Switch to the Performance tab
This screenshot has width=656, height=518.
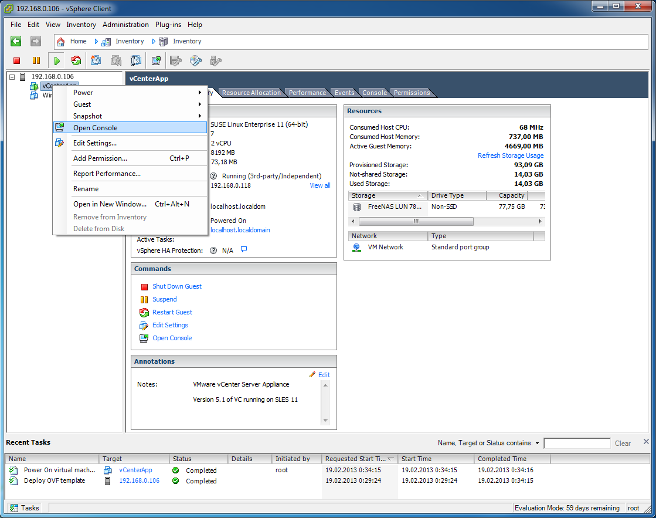pos(307,93)
